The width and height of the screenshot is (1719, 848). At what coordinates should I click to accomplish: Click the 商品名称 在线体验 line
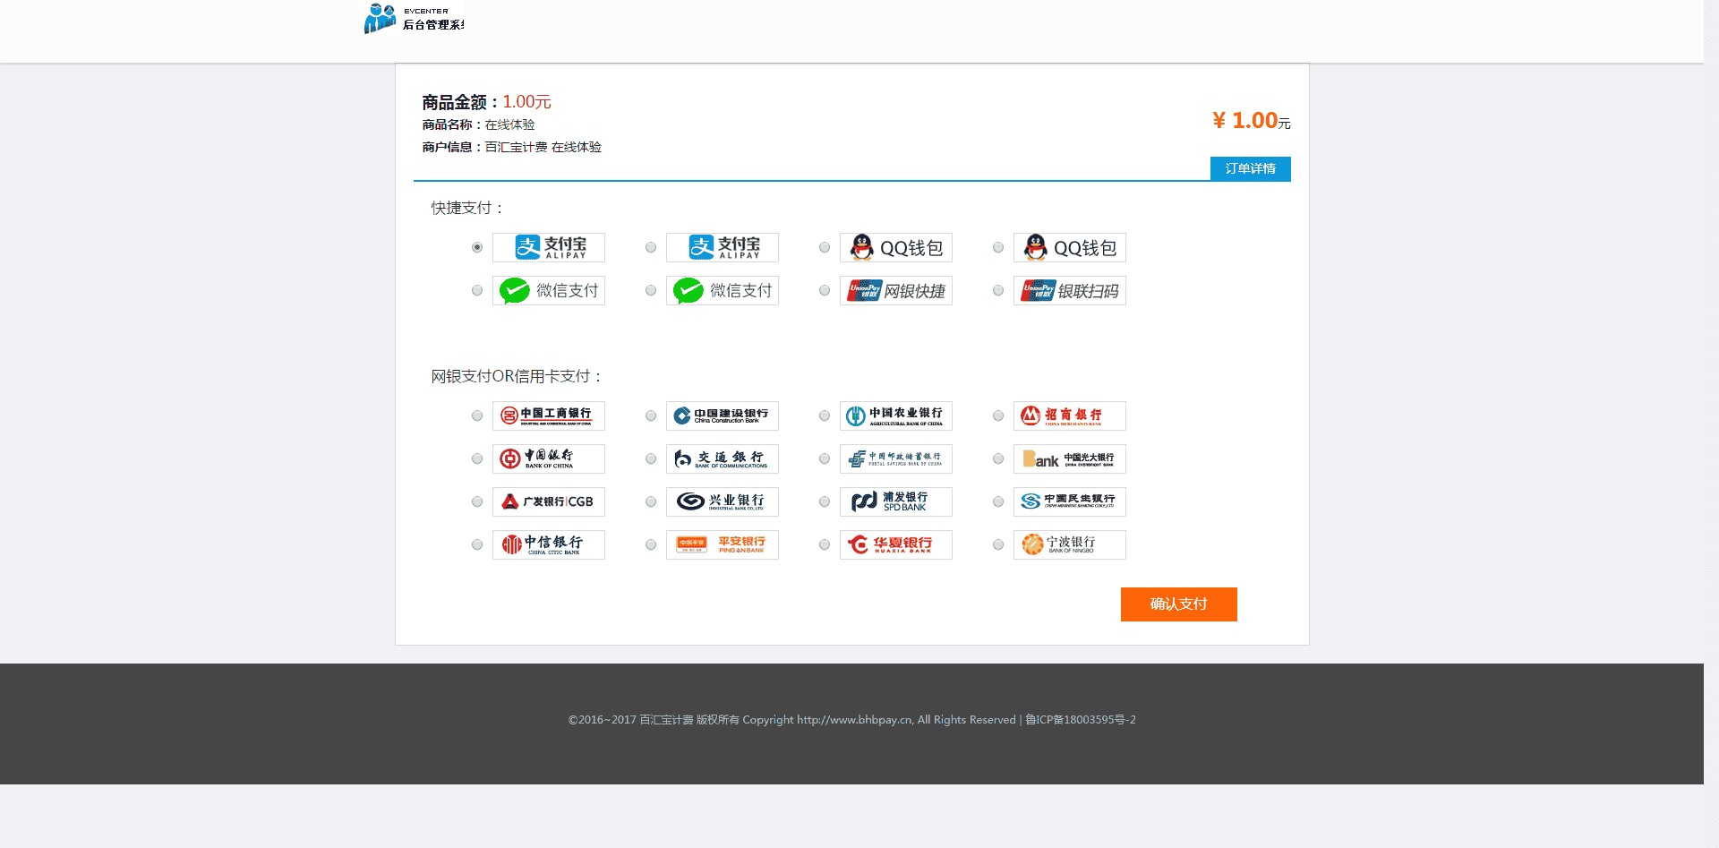click(x=479, y=125)
